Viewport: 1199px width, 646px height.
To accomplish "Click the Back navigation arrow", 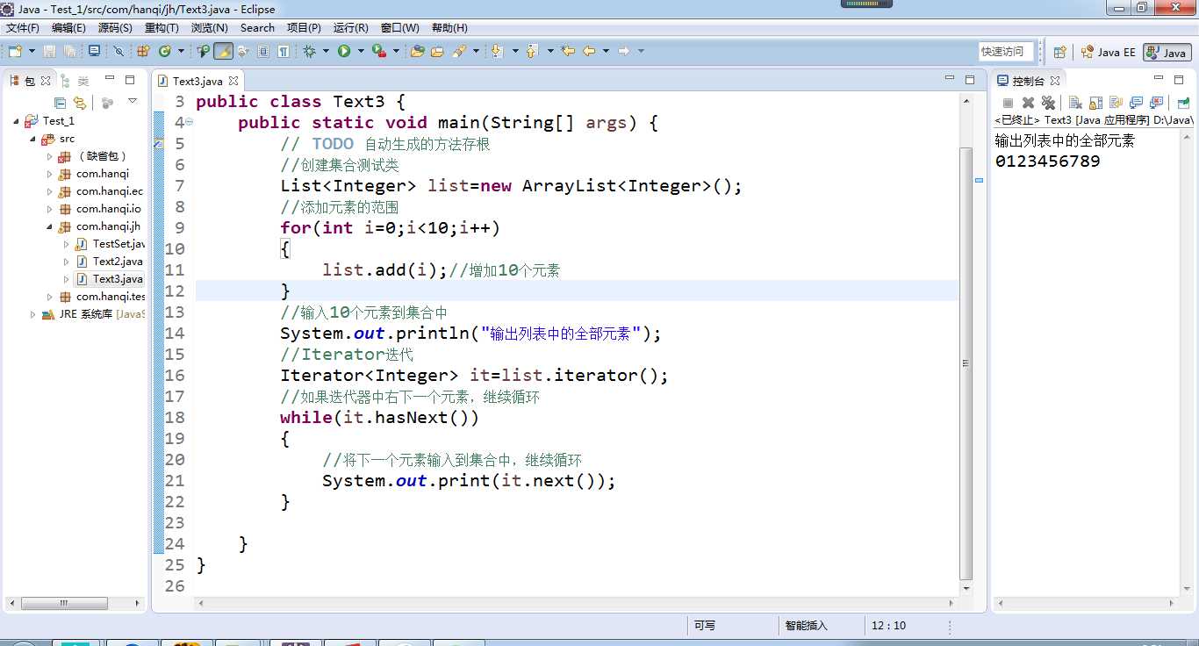I will 589,52.
